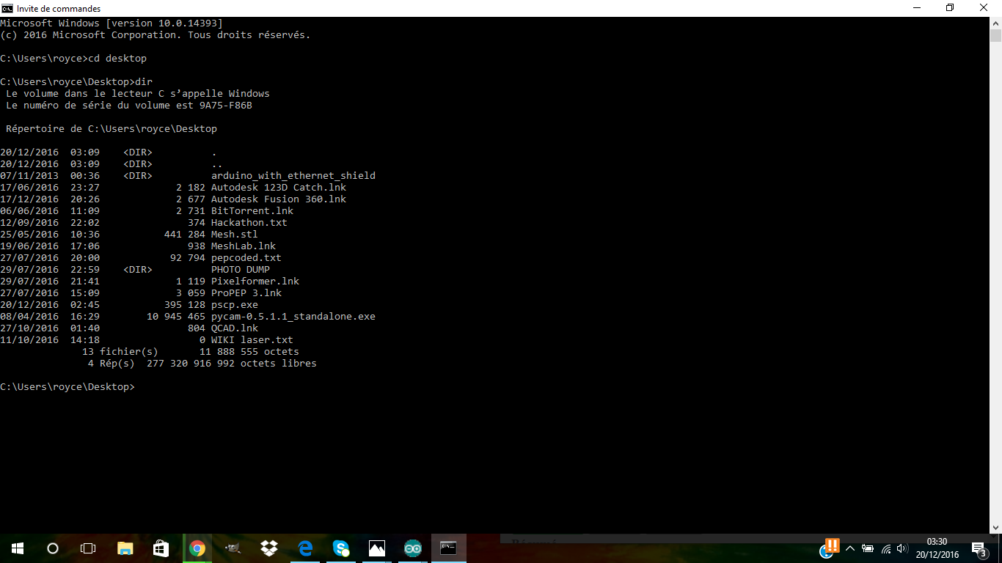Click the Command Prompt taskbar icon

448,548
